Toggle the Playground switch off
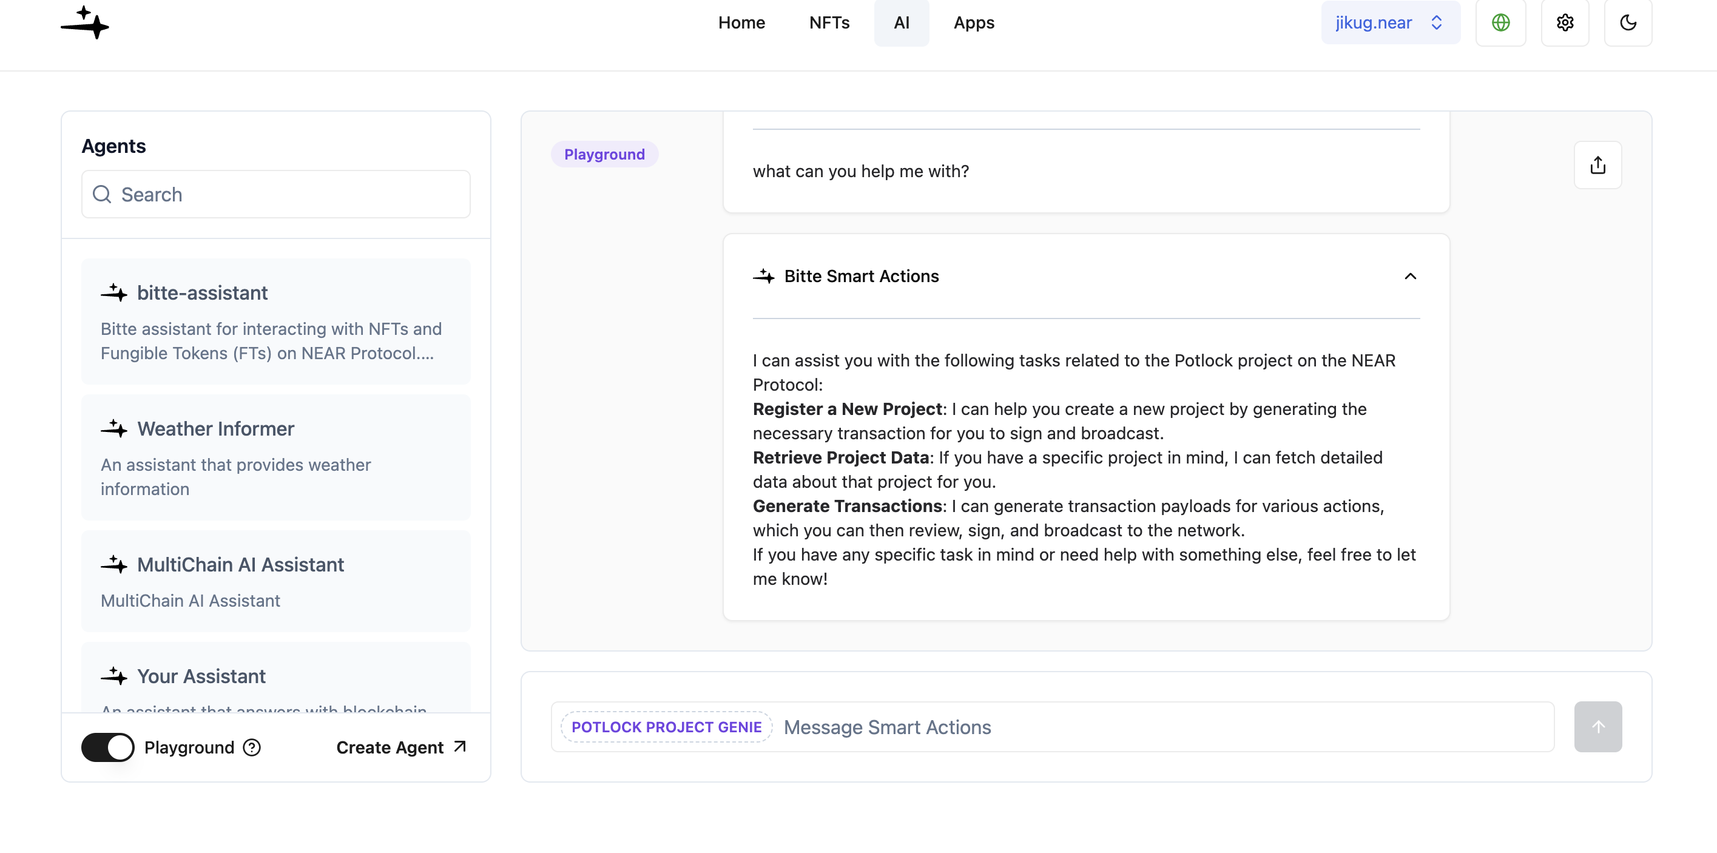1717x853 pixels. 108,747
